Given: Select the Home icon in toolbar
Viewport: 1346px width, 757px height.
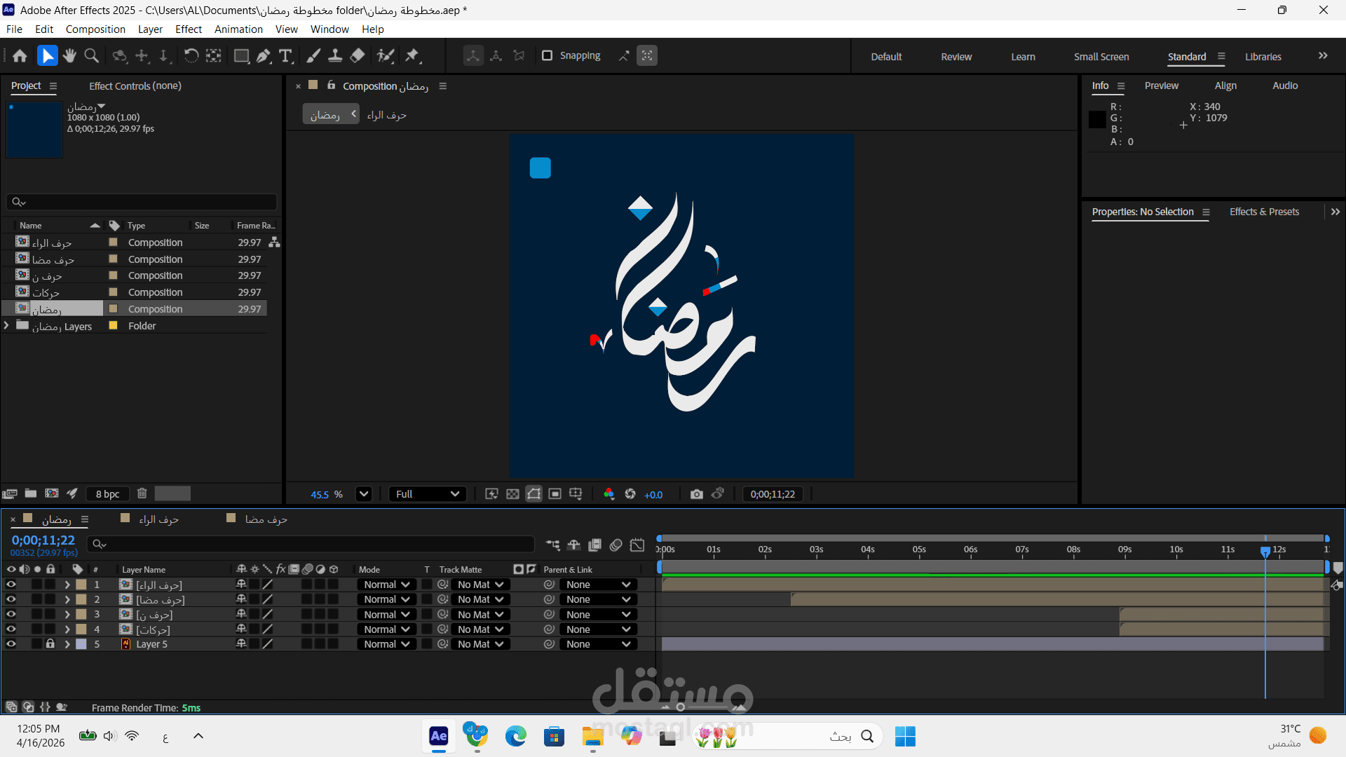Looking at the screenshot, I should point(20,56).
